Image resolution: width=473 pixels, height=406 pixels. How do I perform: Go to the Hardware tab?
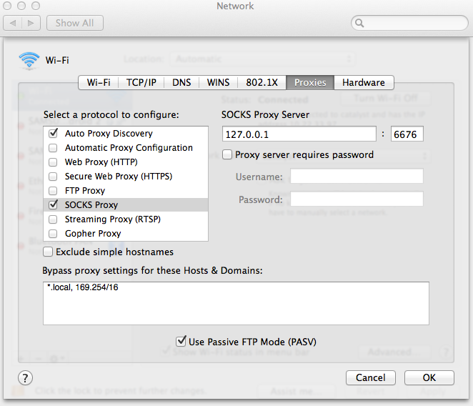click(364, 82)
